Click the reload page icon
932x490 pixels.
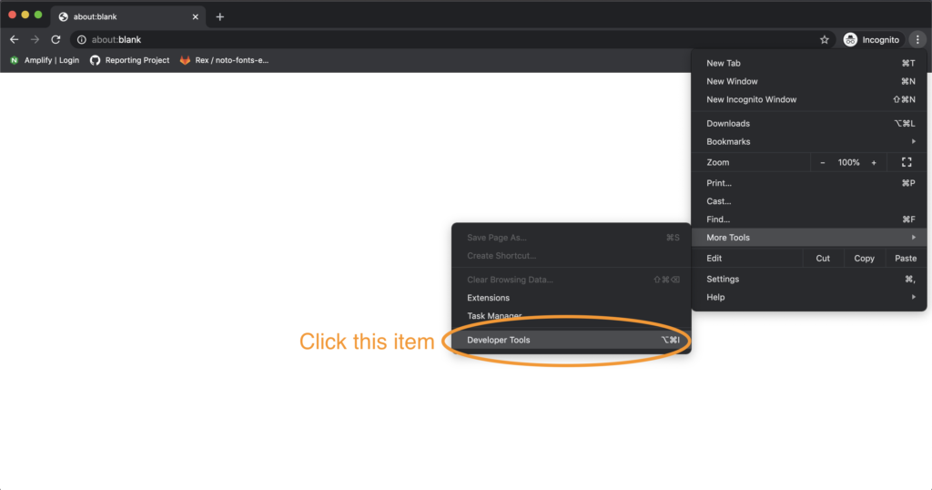(56, 40)
